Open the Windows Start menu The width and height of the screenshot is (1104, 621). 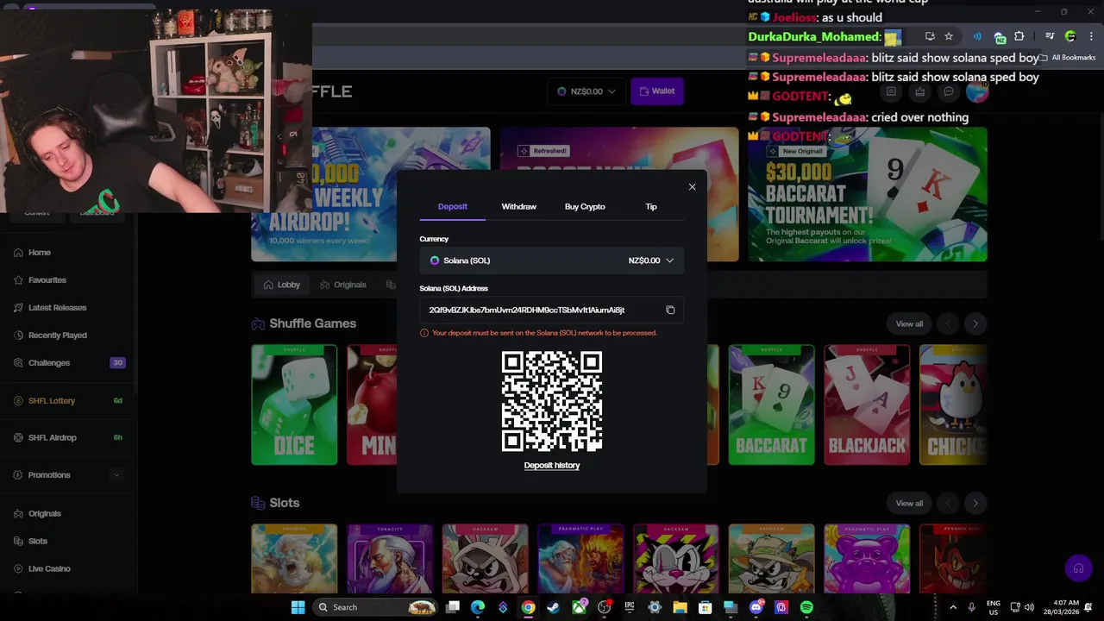[x=298, y=607]
